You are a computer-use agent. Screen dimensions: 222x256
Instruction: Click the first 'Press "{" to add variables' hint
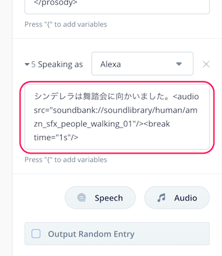(65, 24)
